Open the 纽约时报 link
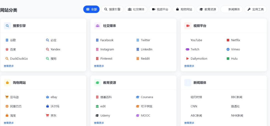The width and height of the screenshot is (270, 126). coord(196,97)
